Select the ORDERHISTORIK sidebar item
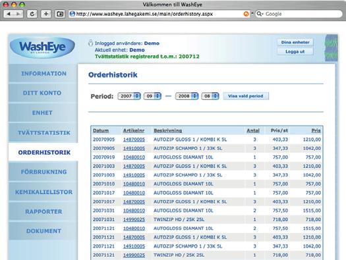This screenshot has height=260, width=346. pyautogui.click(x=43, y=152)
